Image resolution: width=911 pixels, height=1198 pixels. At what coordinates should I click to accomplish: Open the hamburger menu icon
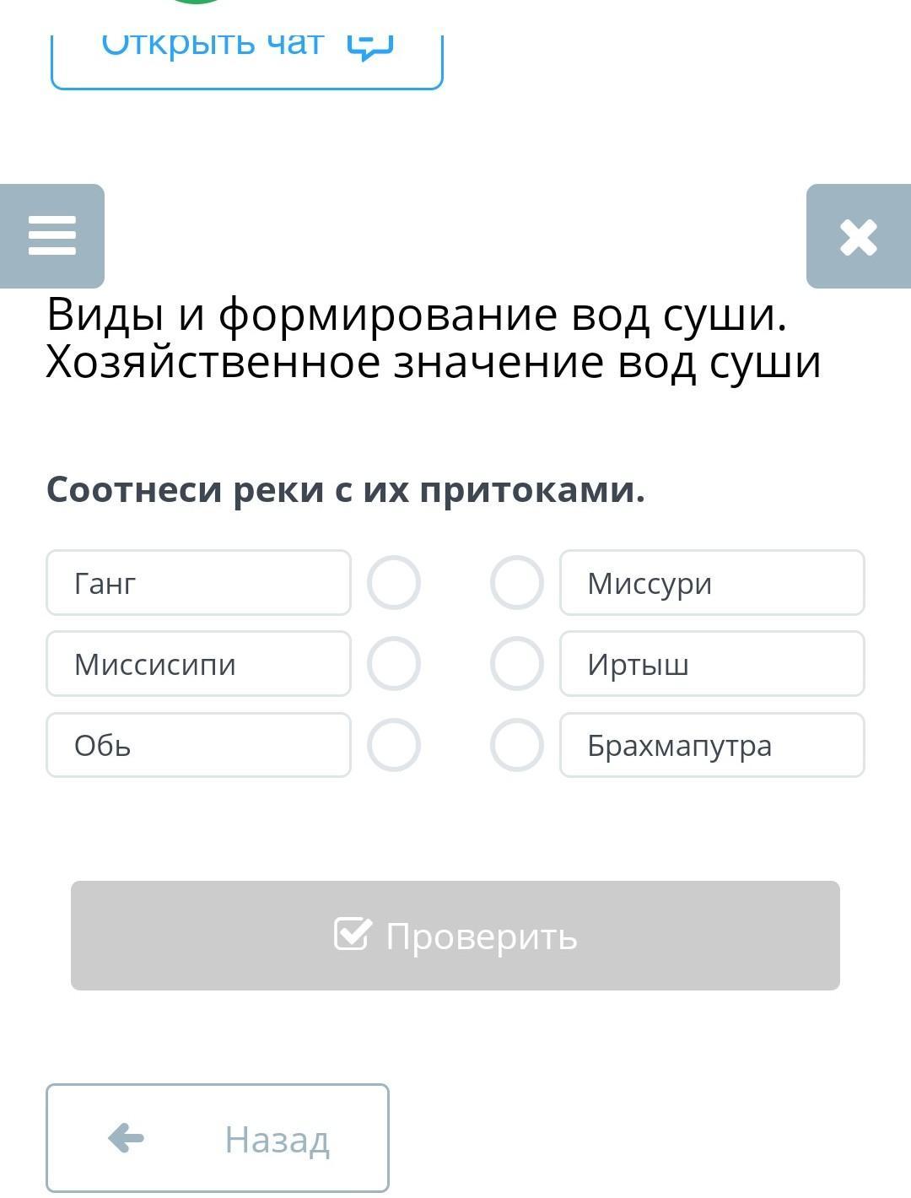tap(52, 235)
